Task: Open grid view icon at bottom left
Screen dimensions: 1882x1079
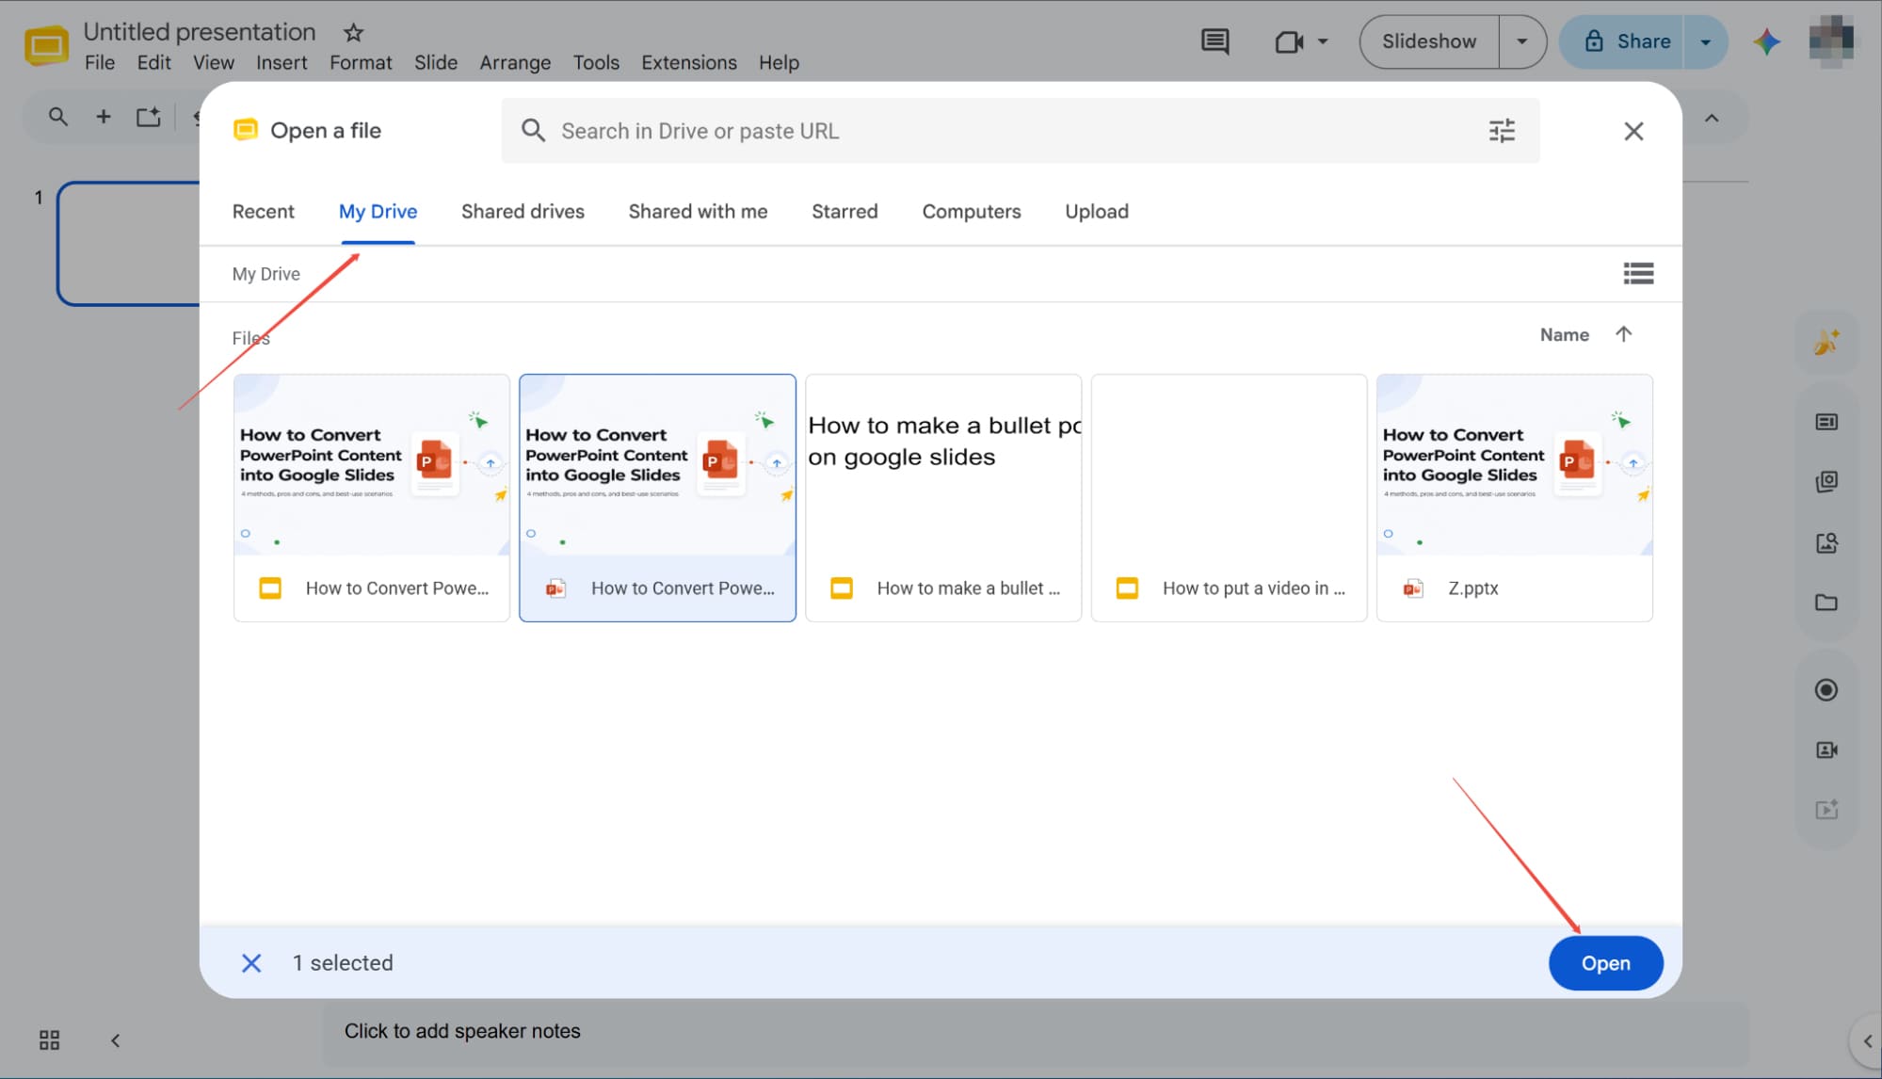Action: pos(49,1039)
